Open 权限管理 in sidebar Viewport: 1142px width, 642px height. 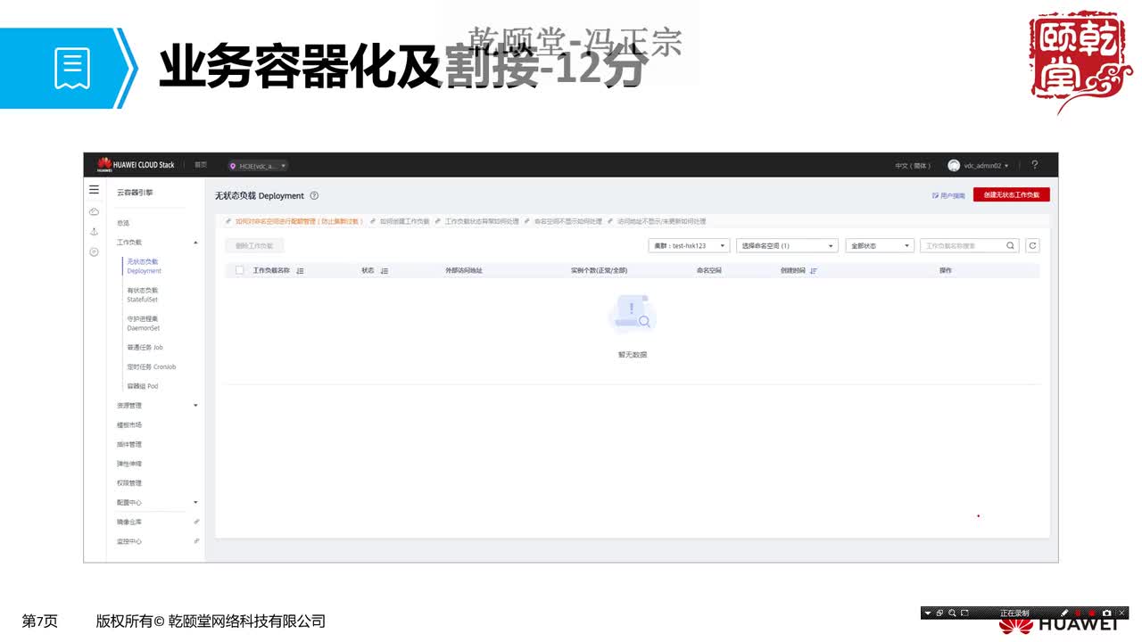pyautogui.click(x=129, y=483)
